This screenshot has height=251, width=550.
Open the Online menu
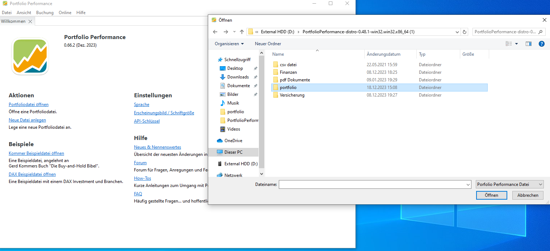pyautogui.click(x=65, y=13)
